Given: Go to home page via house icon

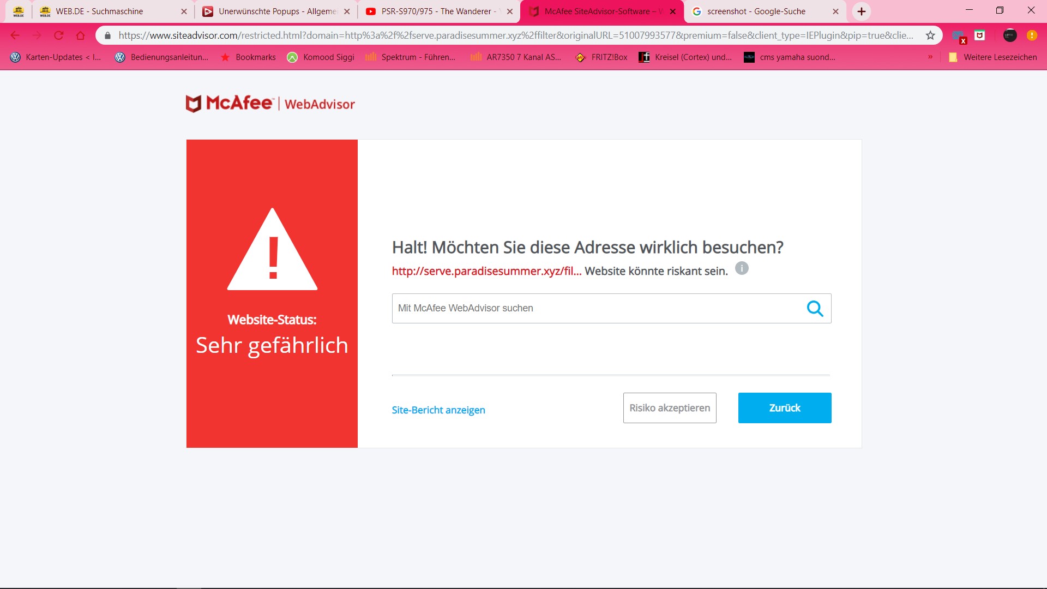Looking at the screenshot, I should [x=81, y=35].
